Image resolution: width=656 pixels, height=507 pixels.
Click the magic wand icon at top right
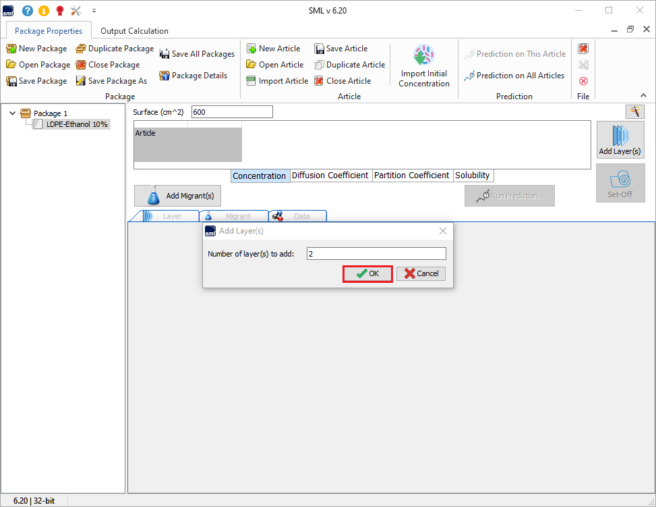point(634,111)
